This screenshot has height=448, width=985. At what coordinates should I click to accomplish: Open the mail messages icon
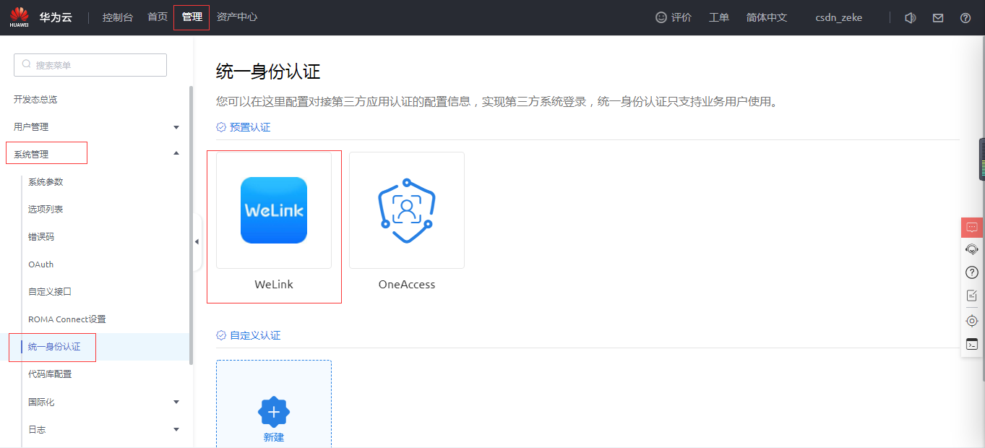click(938, 17)
